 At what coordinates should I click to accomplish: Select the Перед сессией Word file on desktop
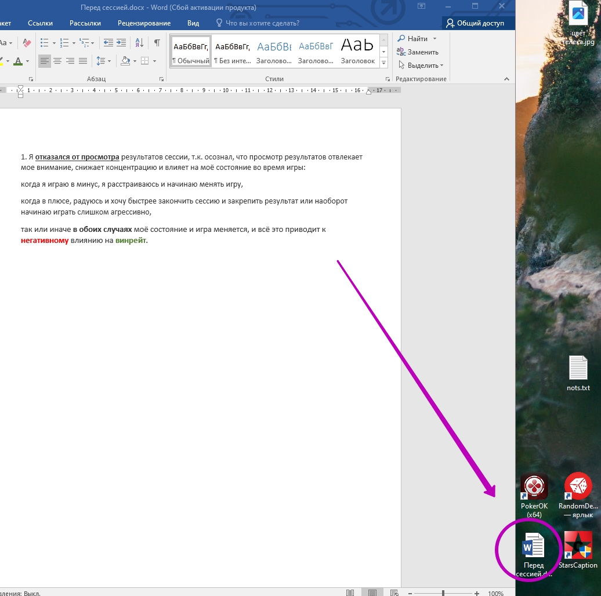click(x=534, y=554)
